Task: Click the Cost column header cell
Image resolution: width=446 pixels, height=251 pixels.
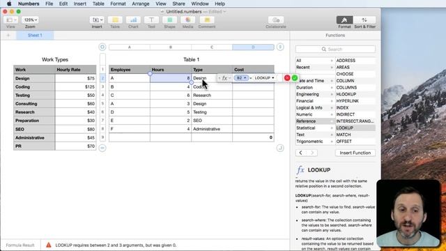Action: pyautogui.click(x=253, y=70)
